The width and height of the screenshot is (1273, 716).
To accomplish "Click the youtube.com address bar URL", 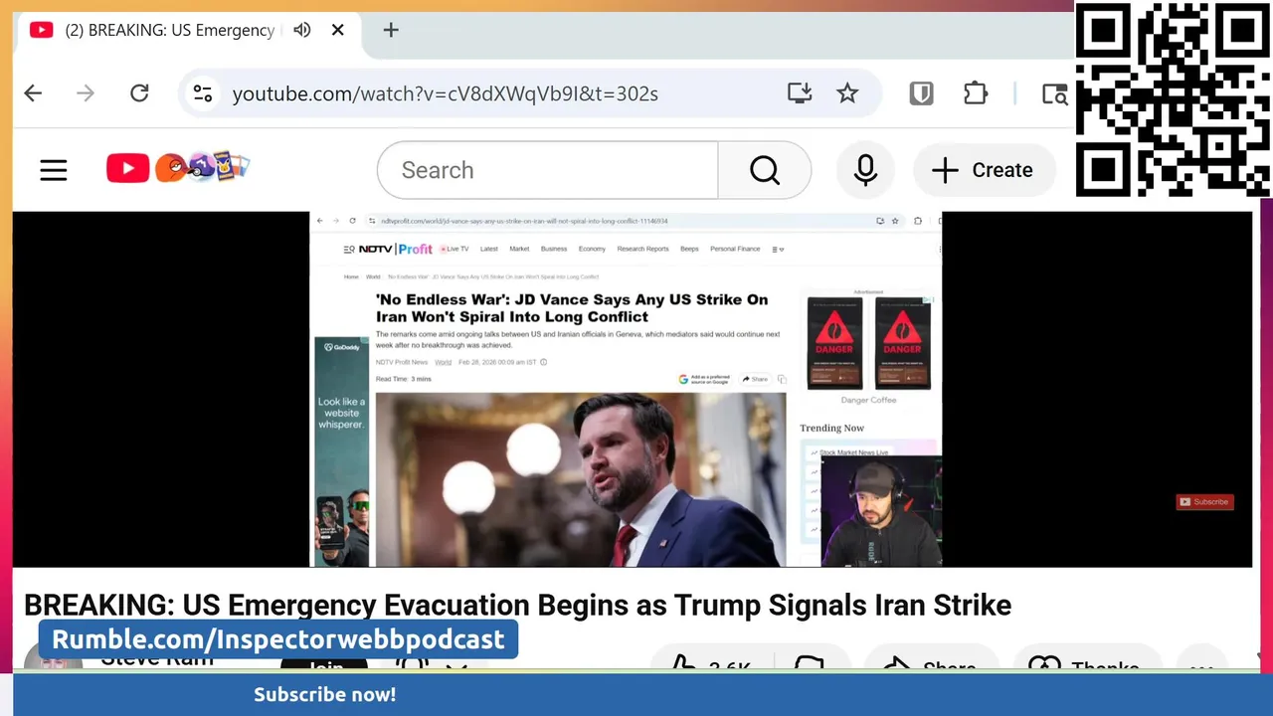I will tap(446, 93).
